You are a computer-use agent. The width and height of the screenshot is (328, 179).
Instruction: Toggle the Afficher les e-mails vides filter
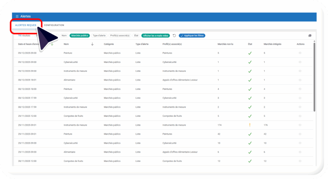(x=156, y=36)
